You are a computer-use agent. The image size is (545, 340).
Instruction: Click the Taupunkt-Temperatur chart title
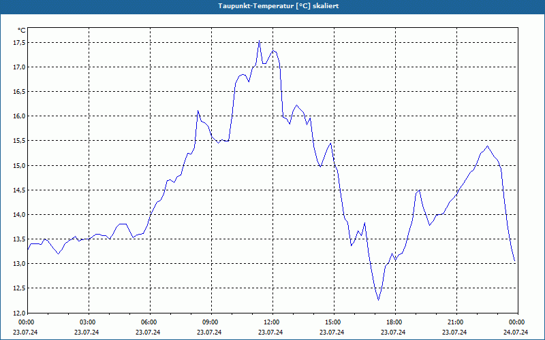[279, 6]
